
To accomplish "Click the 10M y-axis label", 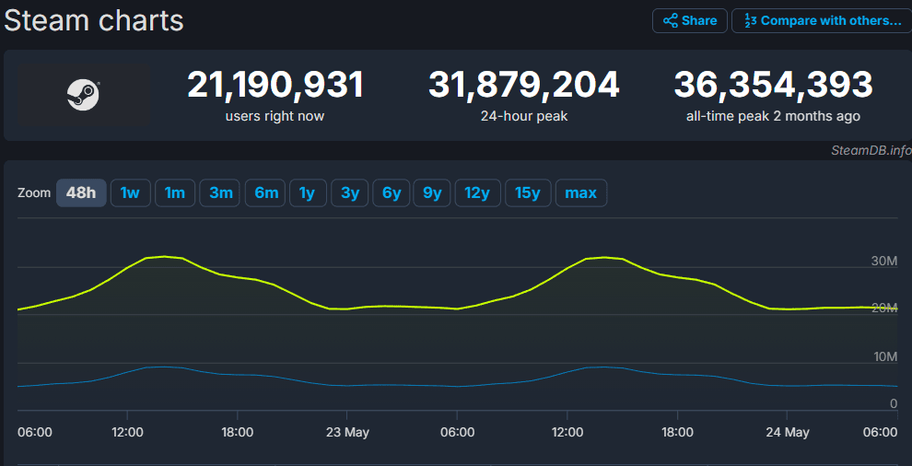I will pyautogui.click(x=884, y=356).
